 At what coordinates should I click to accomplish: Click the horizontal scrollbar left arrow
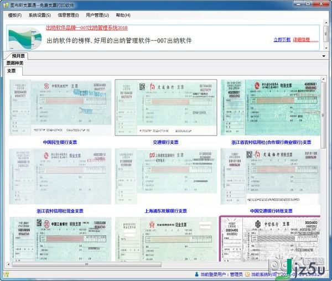9,264
